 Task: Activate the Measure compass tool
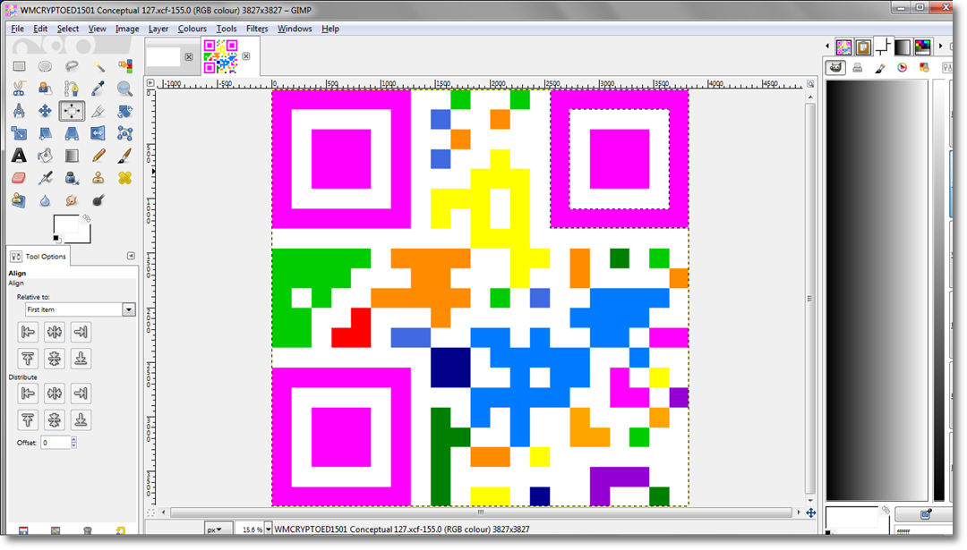click(19, 111)
